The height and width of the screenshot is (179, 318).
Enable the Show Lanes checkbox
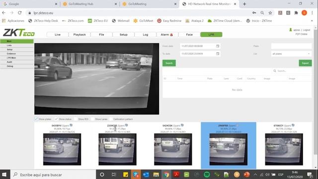click(x=92, y=119)
